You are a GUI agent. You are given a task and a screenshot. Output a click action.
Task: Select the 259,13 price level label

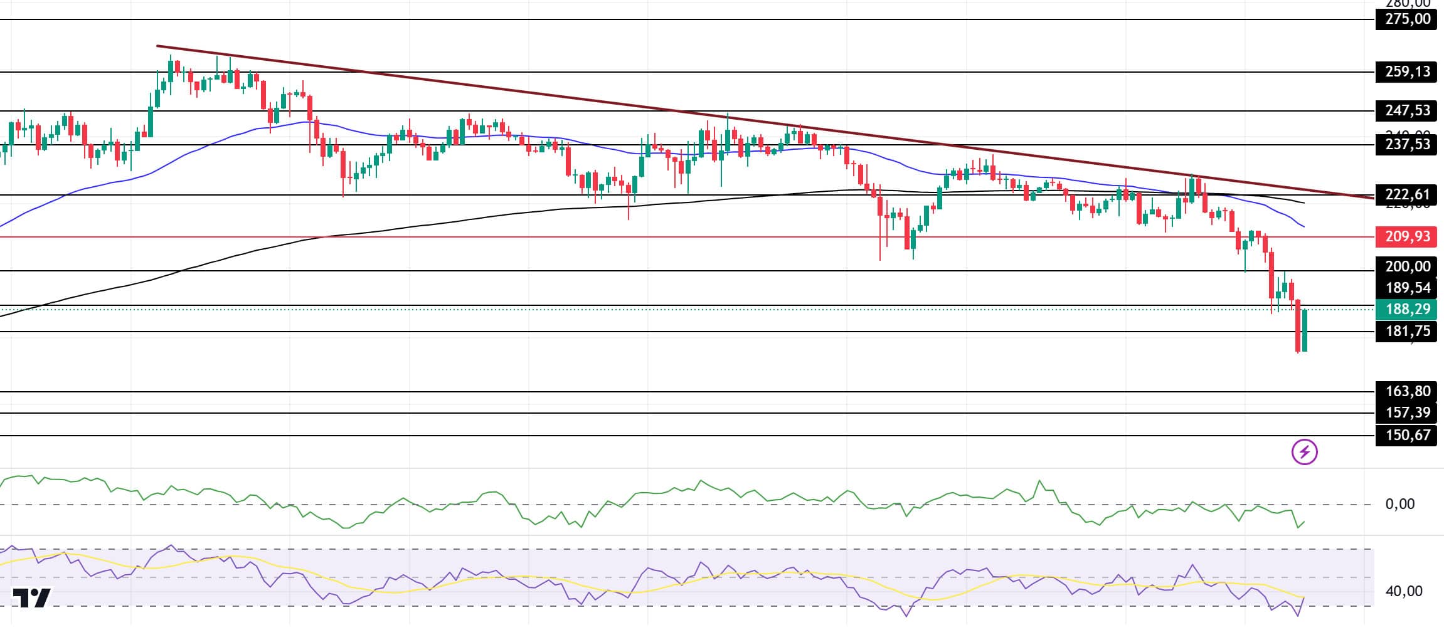point(1406,71)
